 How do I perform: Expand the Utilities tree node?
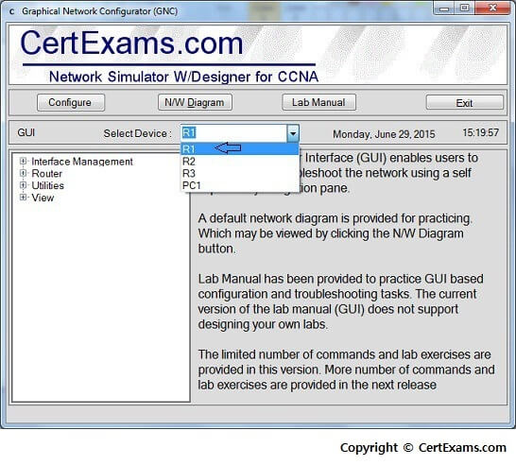(x=23, y=185)
